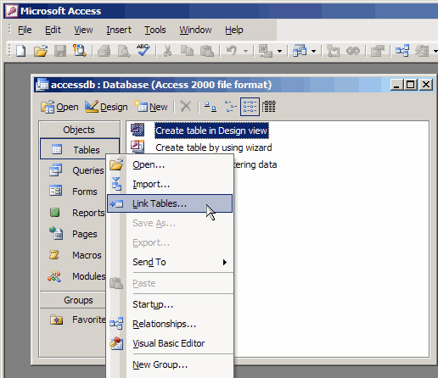The width and height of the screenshot is (438, 378).
Task: Open the Edit menu
Action: coord(53,30)
